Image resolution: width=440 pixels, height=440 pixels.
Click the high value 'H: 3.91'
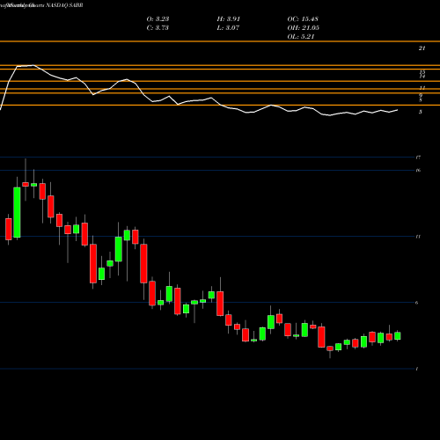coord(228,19)
